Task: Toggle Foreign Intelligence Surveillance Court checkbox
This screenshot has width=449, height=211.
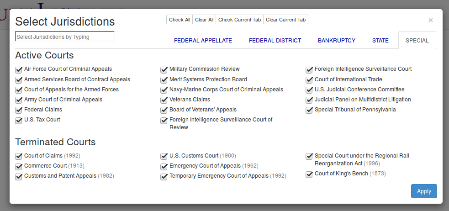Action: pos(309,69)
